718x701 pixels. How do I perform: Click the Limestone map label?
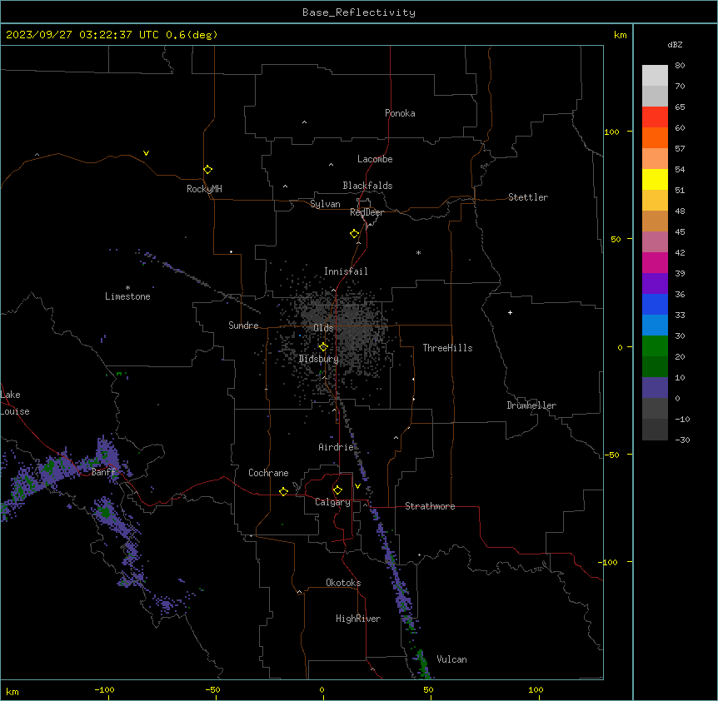pyautogui.click(x=127, y=296)
